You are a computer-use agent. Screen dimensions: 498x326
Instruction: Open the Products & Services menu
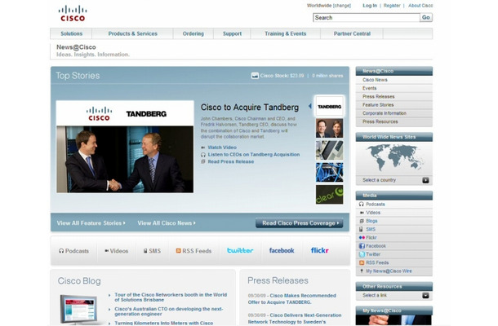point(132,33)
